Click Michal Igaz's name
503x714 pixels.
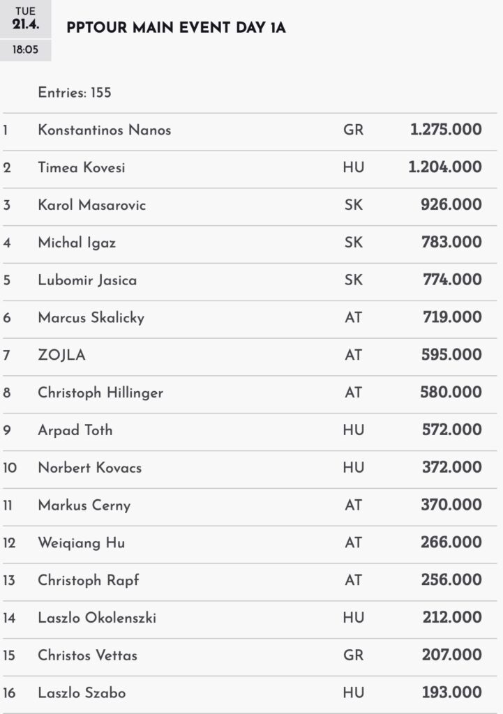77,243
